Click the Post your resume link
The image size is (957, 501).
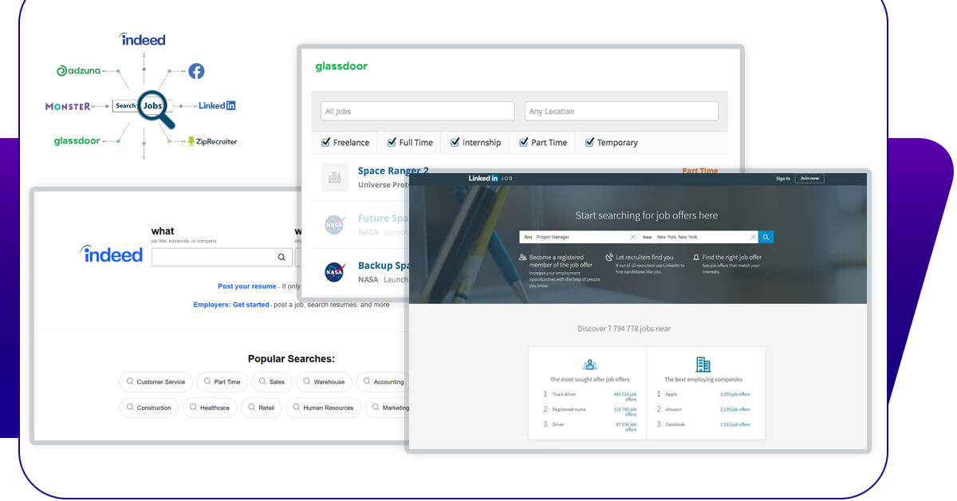click(247, 286)
